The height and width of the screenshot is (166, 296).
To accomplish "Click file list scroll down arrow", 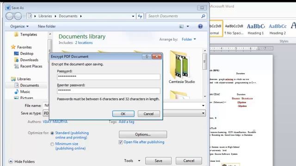I will click(x=205, y=96).
